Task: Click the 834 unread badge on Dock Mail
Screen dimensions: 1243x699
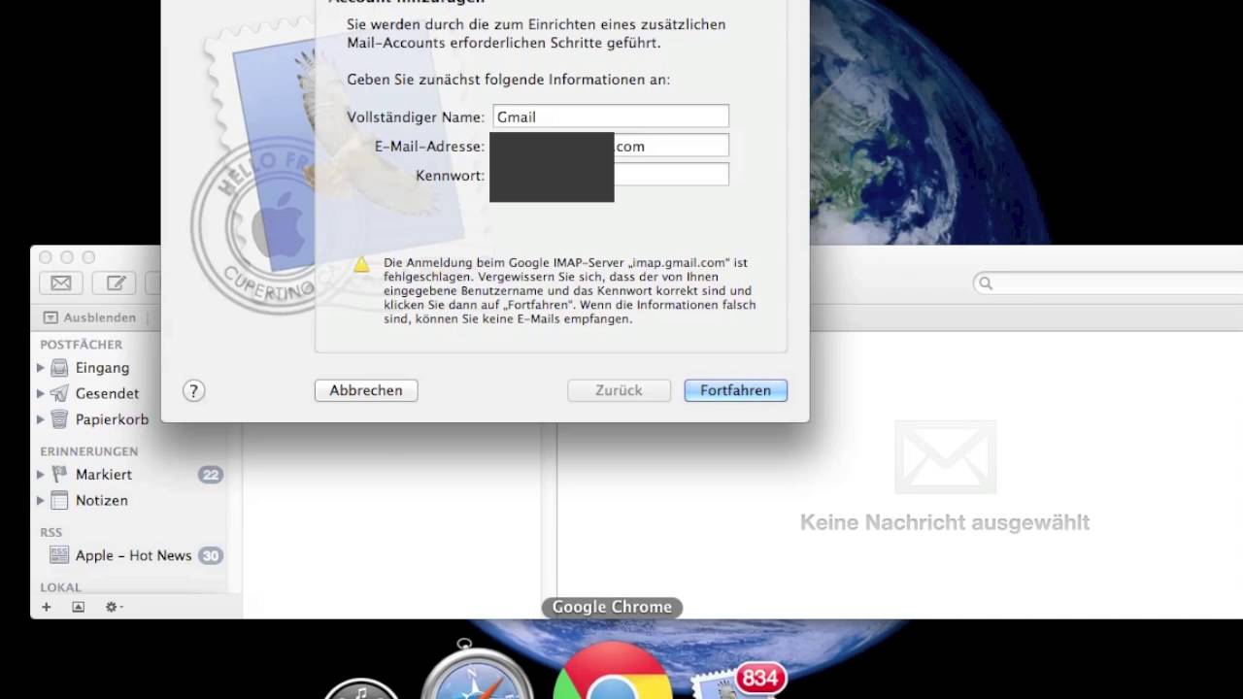Action: [x=760, y=678]
